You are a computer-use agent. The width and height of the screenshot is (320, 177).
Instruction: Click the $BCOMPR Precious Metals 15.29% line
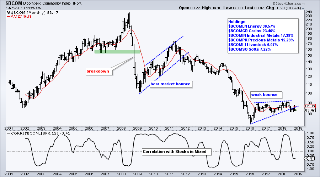[261, 40]
